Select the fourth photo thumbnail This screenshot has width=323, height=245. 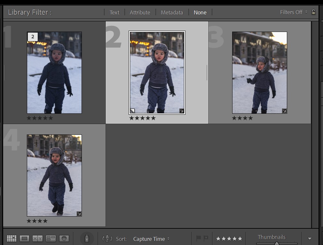coord(54,175)
